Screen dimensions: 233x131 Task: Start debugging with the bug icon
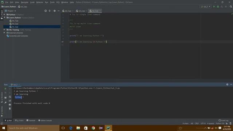tap(218, 7)
